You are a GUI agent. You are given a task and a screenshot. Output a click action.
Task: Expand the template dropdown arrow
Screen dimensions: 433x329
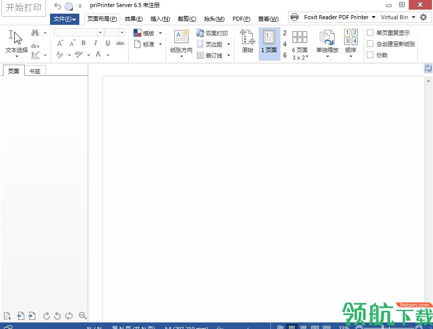coord(161,33)
